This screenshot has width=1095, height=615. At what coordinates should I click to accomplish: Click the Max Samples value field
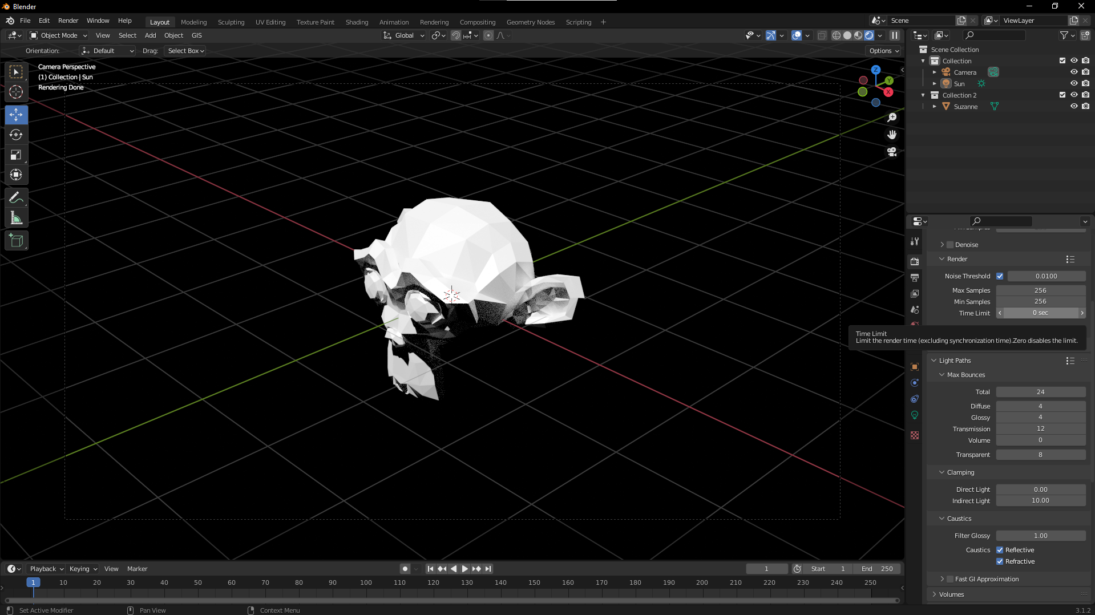pos(1040,290)
